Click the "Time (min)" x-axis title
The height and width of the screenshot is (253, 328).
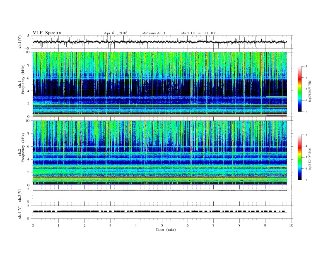point(166,229)
